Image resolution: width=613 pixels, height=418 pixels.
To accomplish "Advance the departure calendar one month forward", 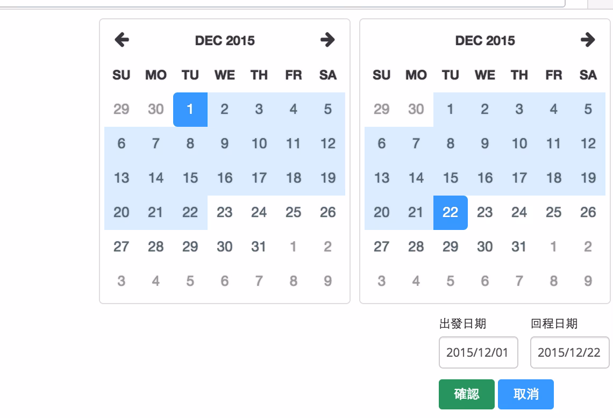I will (x=328, y=39).
